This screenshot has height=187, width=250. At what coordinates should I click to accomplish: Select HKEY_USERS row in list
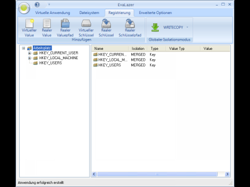point(161,65)
